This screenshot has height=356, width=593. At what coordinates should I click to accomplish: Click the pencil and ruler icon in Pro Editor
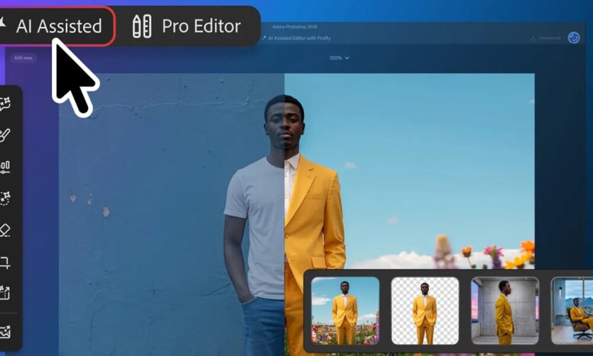[142, 26]
